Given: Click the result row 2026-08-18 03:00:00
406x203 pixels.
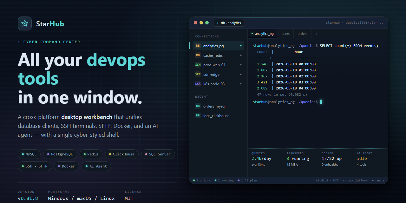Looking at the screenshot, I should click(286, 82).
